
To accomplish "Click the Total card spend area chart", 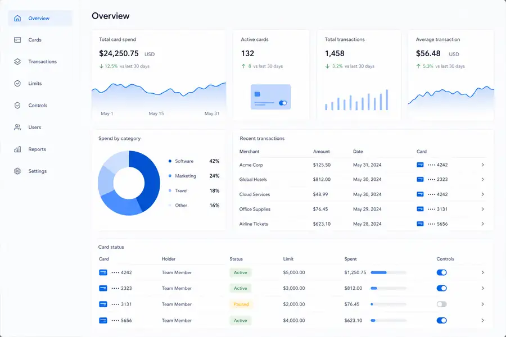I will (x=159, y=96).
